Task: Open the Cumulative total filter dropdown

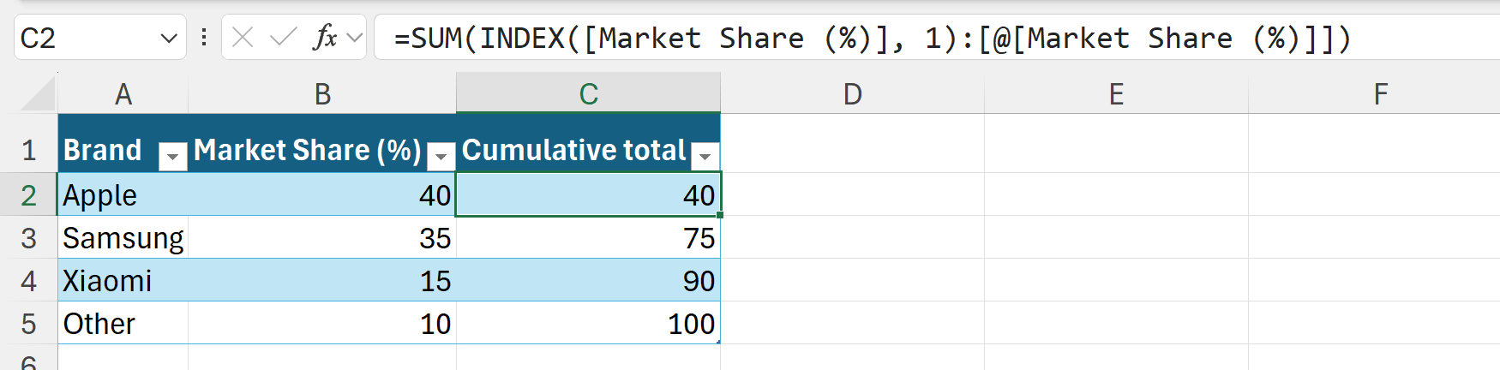Action: pyautogui.click(x=705, y=156)
